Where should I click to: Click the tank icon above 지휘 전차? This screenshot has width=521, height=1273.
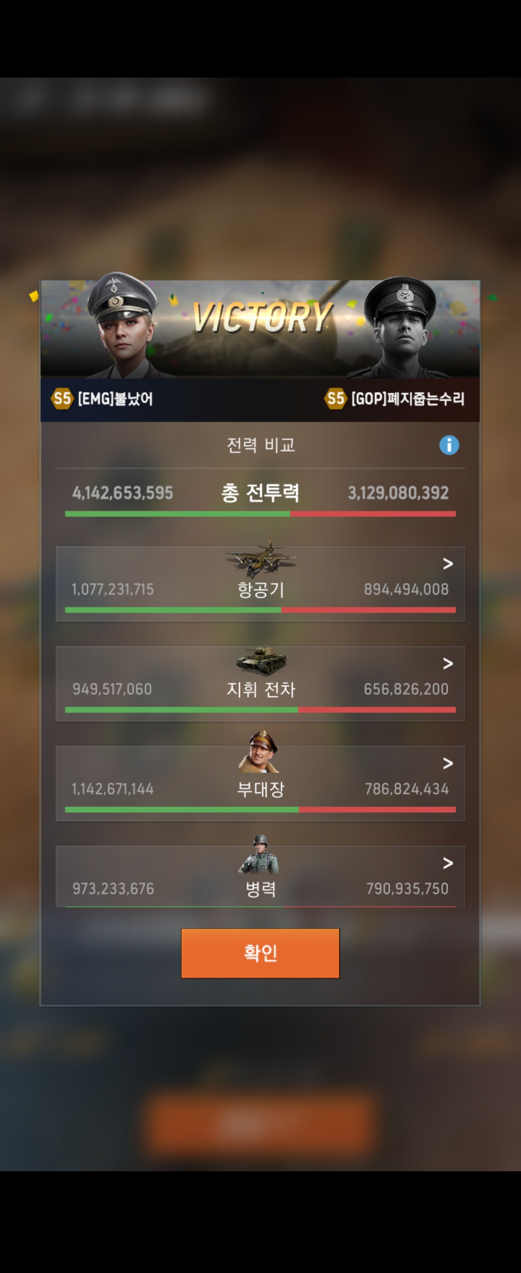261,660
